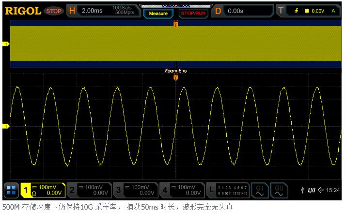This screenshot has height=213, width=345.
Task: Click the GI signal generator icon
Action: (x=260, y=190)
